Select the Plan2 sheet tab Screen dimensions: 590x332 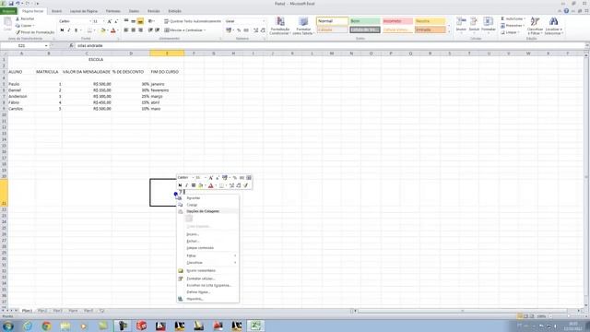pos(42,311)
